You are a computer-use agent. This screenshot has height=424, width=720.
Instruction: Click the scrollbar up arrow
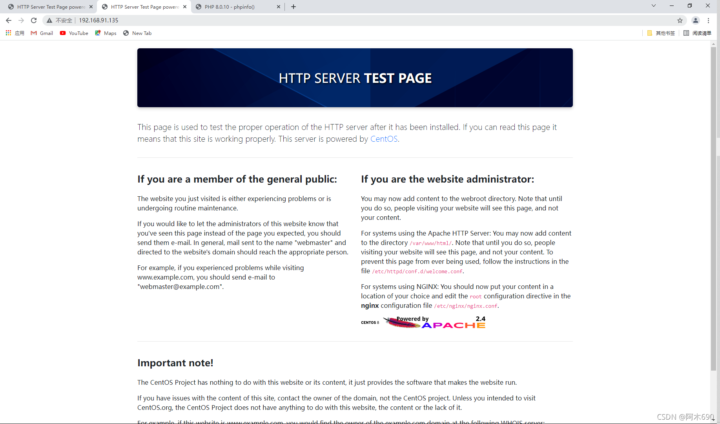[713, 44]
